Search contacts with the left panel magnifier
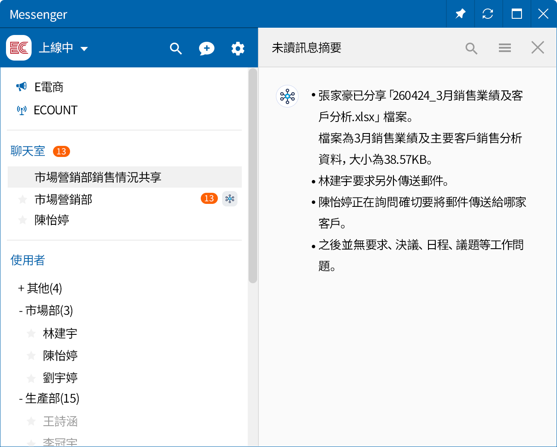This screenshot has width=557, height=447. pos(176,48)
